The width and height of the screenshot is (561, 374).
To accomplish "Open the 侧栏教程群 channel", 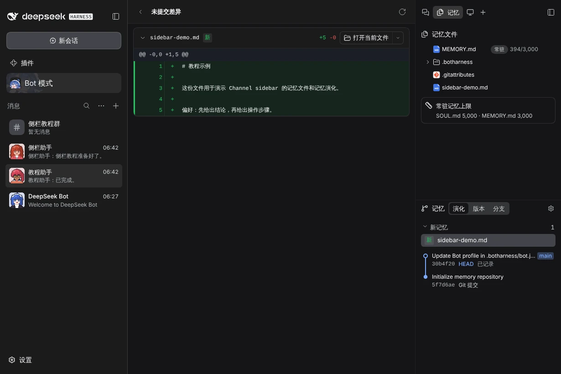I will pos(64,127).
